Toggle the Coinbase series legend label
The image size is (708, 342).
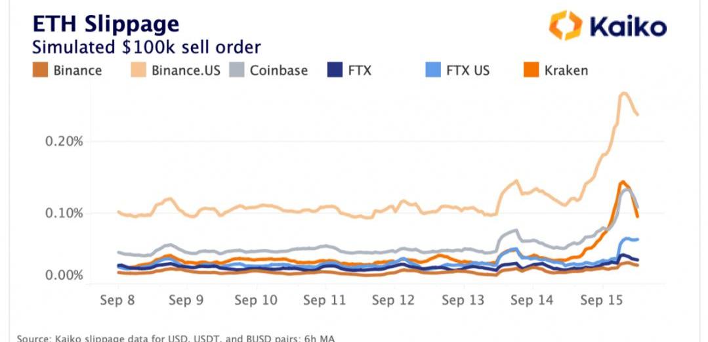pyautogui.click(x=278, y=70)
